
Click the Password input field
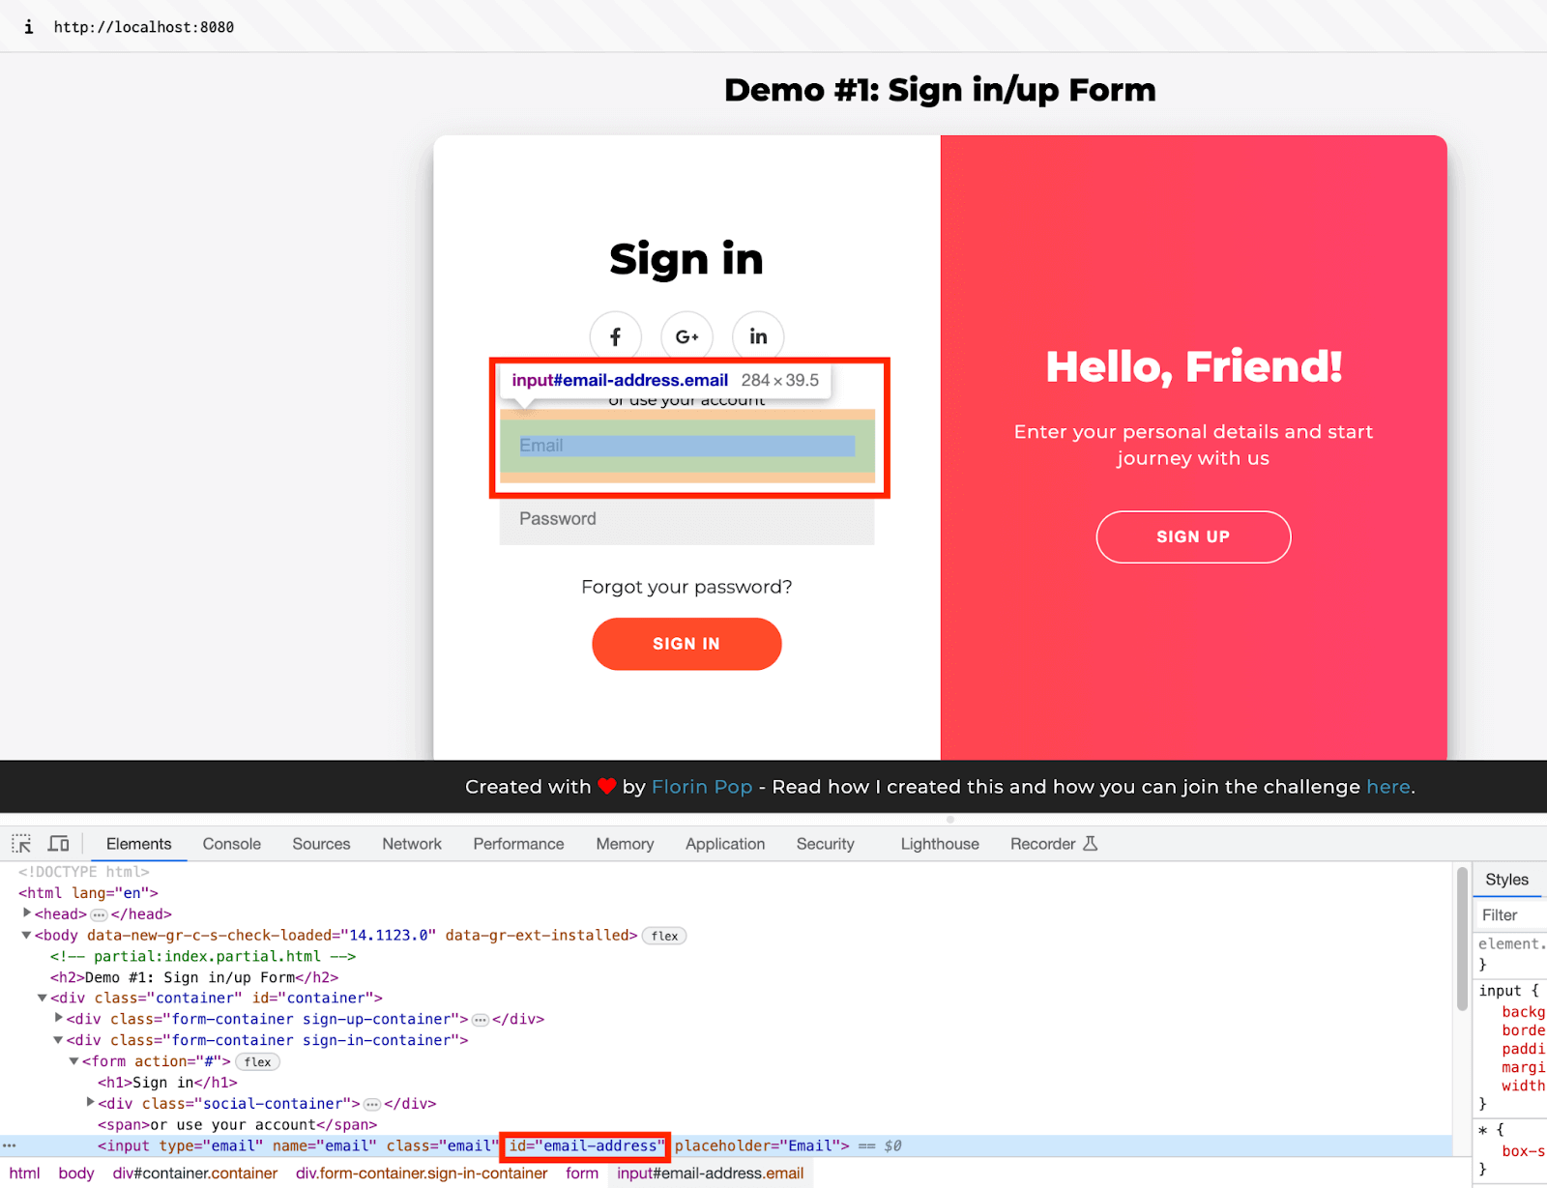(x=686, y=519)
